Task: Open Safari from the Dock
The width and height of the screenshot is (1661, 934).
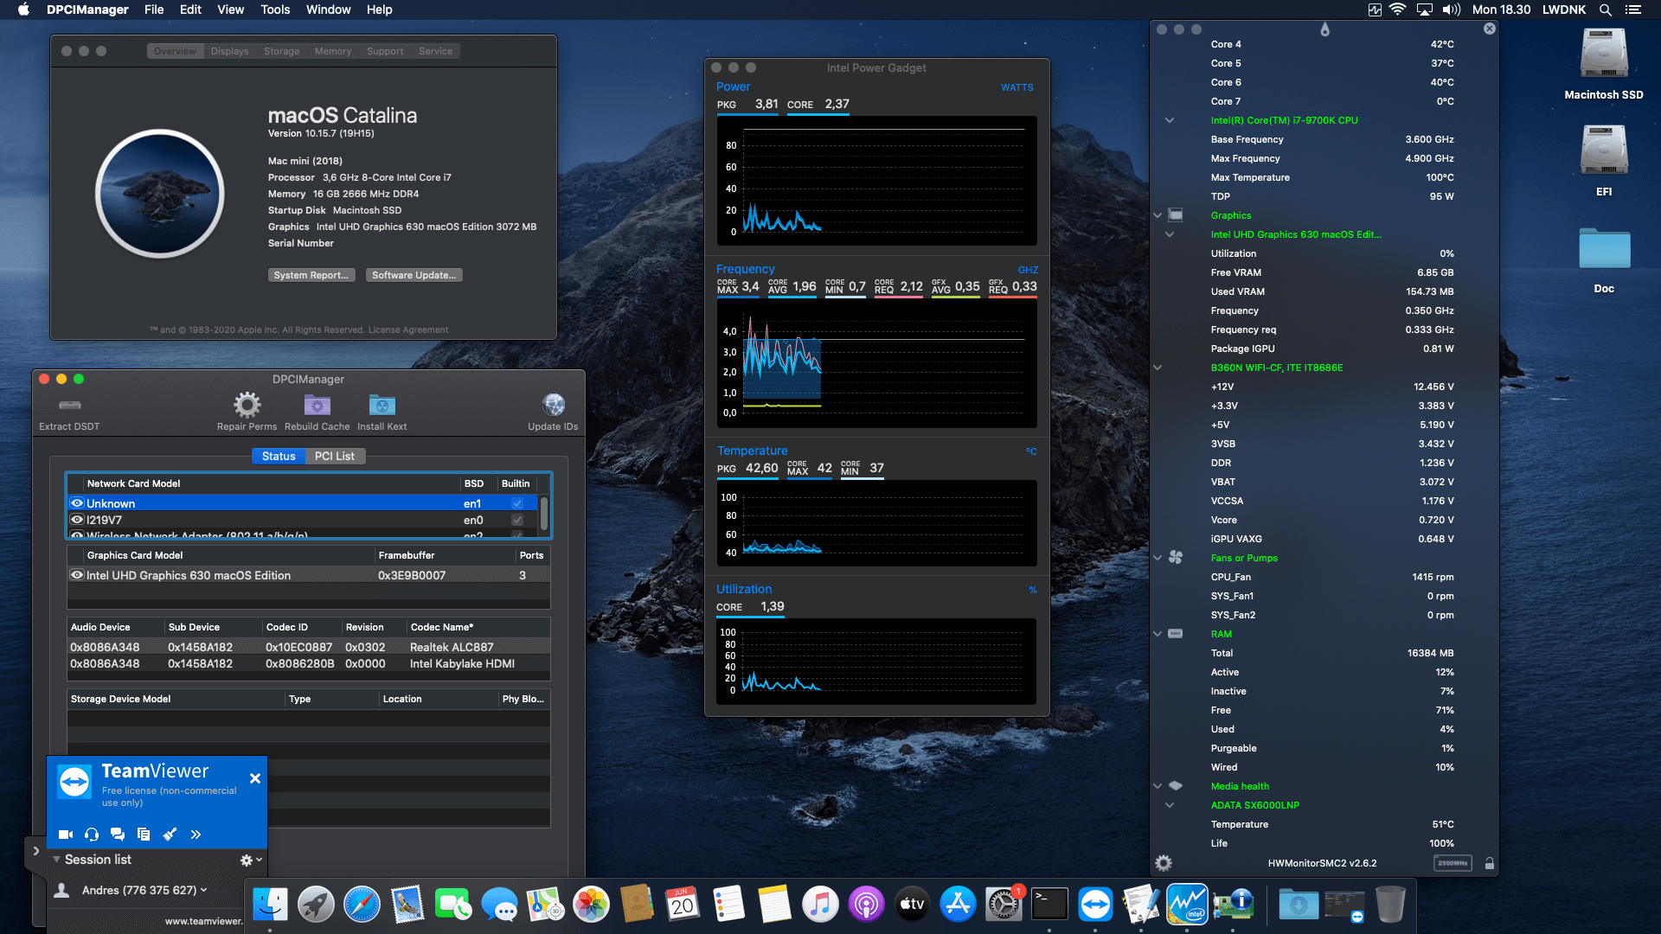Action: coord(362,905)
